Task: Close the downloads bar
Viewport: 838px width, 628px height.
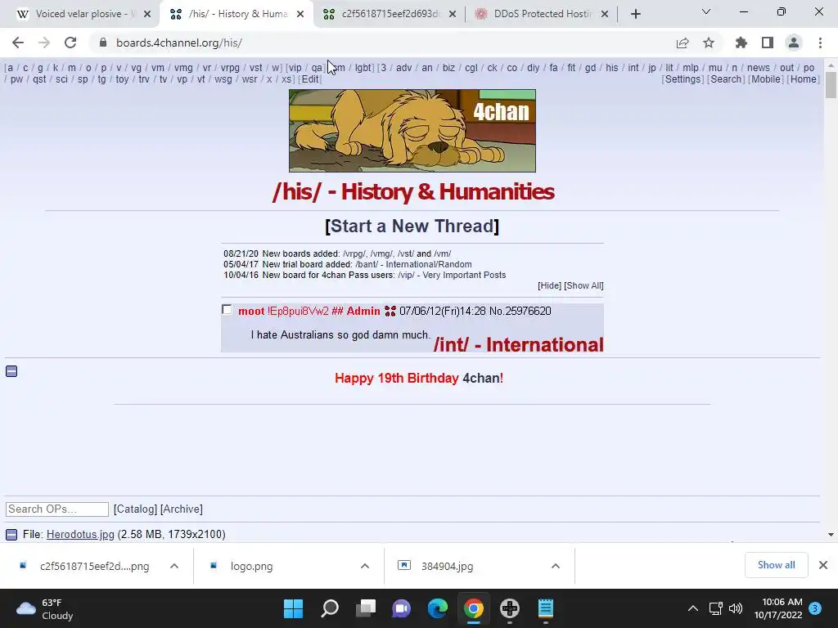Action: pyautogui.click(x=823, y=565)
